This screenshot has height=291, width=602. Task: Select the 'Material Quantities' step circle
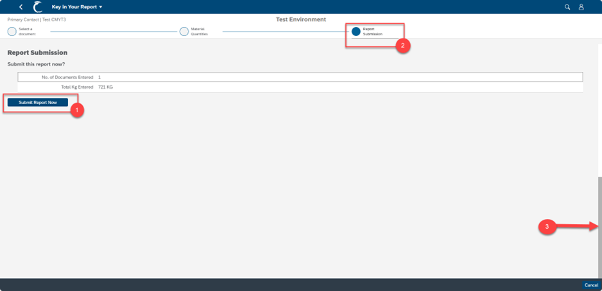tap(184, 31)
